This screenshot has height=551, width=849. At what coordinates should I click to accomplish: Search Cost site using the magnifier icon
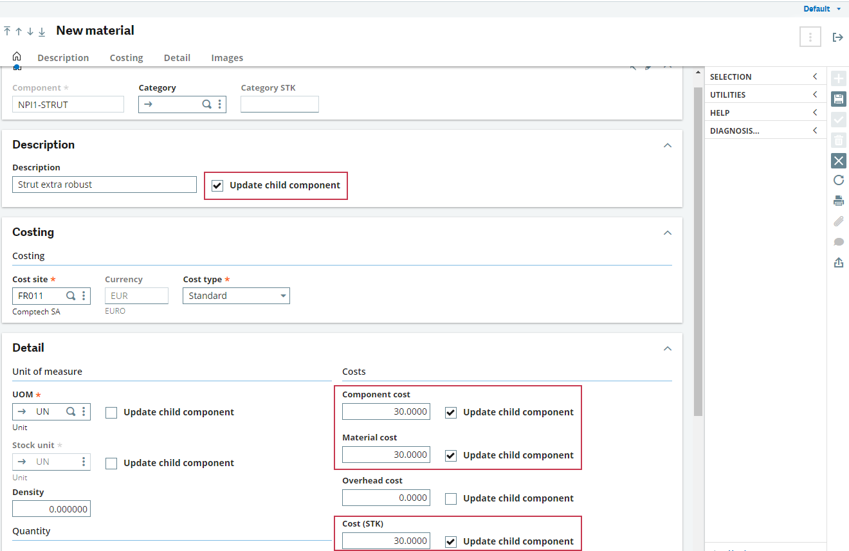click(71, 296)
